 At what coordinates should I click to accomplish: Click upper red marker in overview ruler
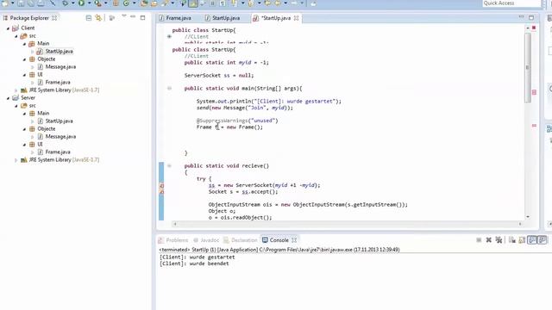point(534,92)
